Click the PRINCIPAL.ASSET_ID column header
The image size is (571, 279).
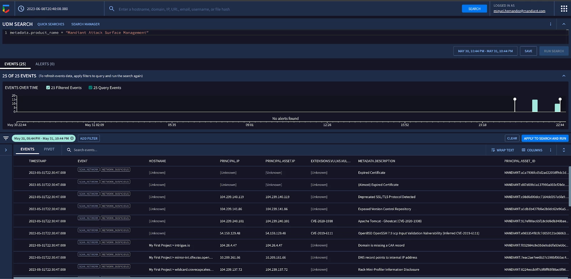click(520, 161)
